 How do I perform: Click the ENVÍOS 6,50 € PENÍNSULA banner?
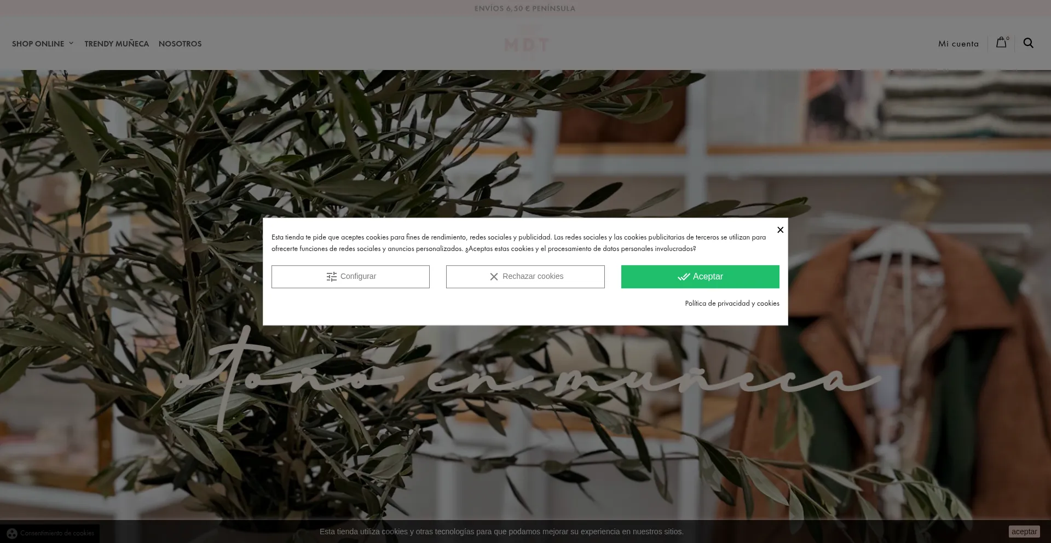point(524,8)
